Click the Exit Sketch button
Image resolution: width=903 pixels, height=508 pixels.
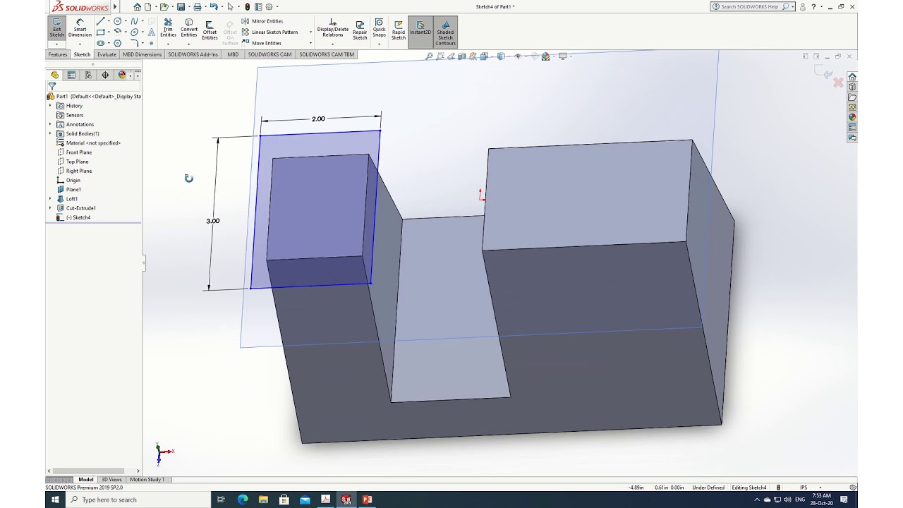[56, 28]
